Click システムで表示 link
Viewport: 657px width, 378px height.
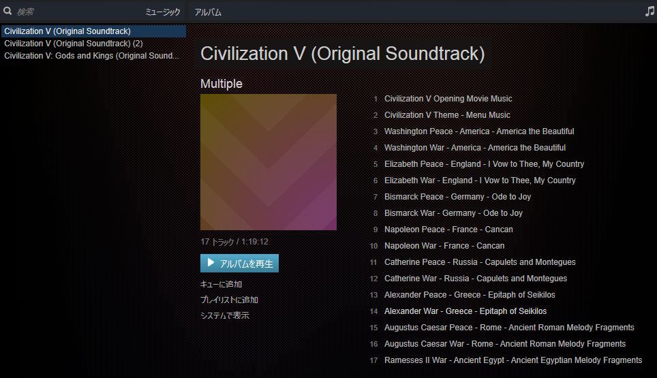(x=225, y=315)
